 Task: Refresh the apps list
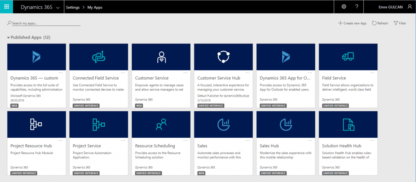pyautogui.click(x=380, y=23)
